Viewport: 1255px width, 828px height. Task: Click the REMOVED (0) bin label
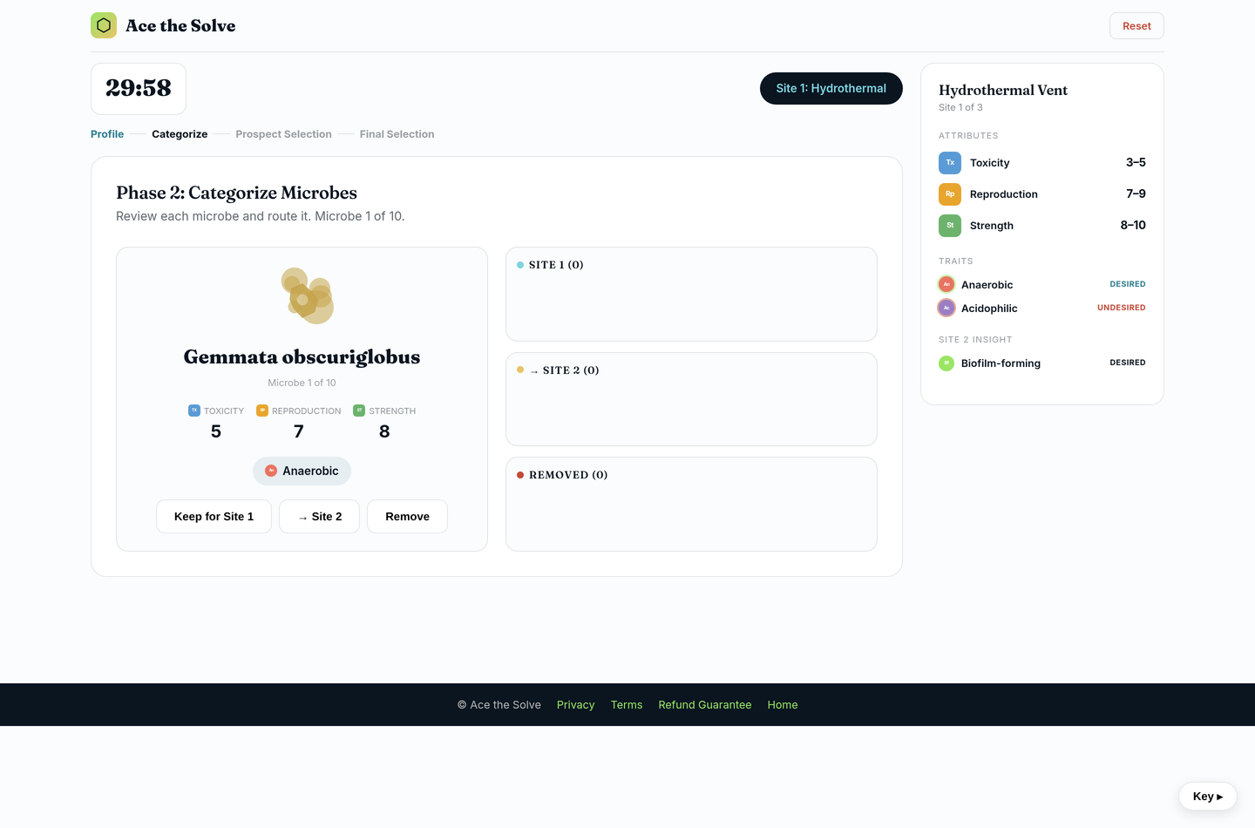click(x=568, y=475)
